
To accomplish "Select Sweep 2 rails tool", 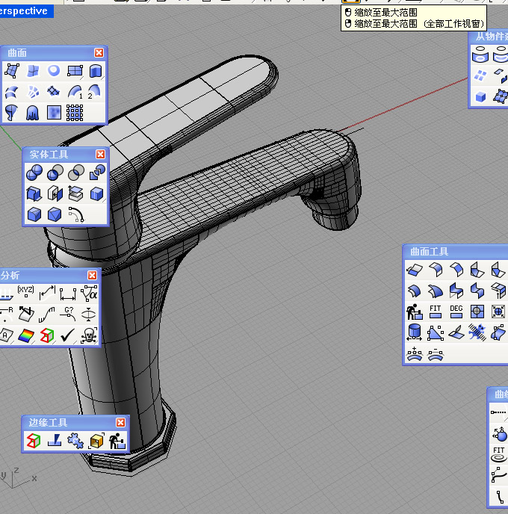I will point(95,92).
